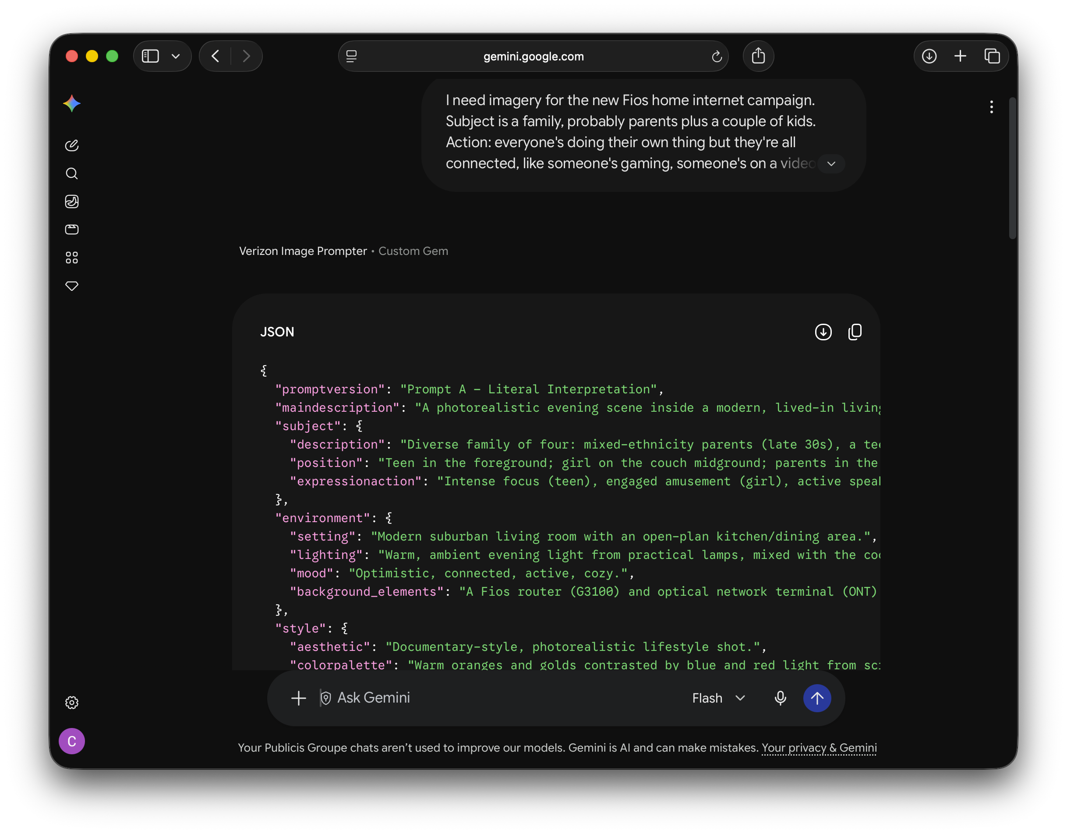1067x834 pixels.
Task: Open the purple C account avatar
Action: [72, 741]
